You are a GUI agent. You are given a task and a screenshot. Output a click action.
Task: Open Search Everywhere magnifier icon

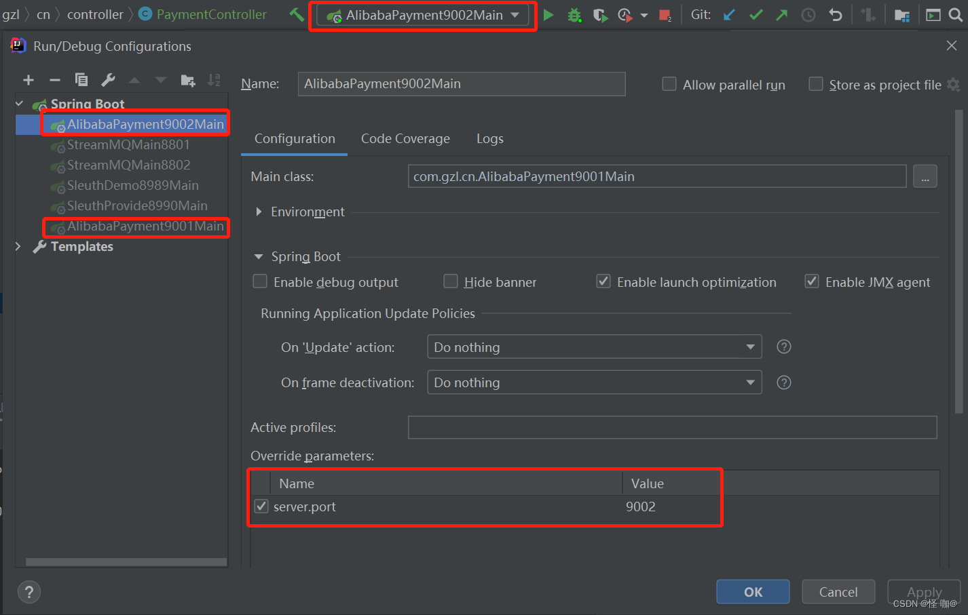pos(956,15)
